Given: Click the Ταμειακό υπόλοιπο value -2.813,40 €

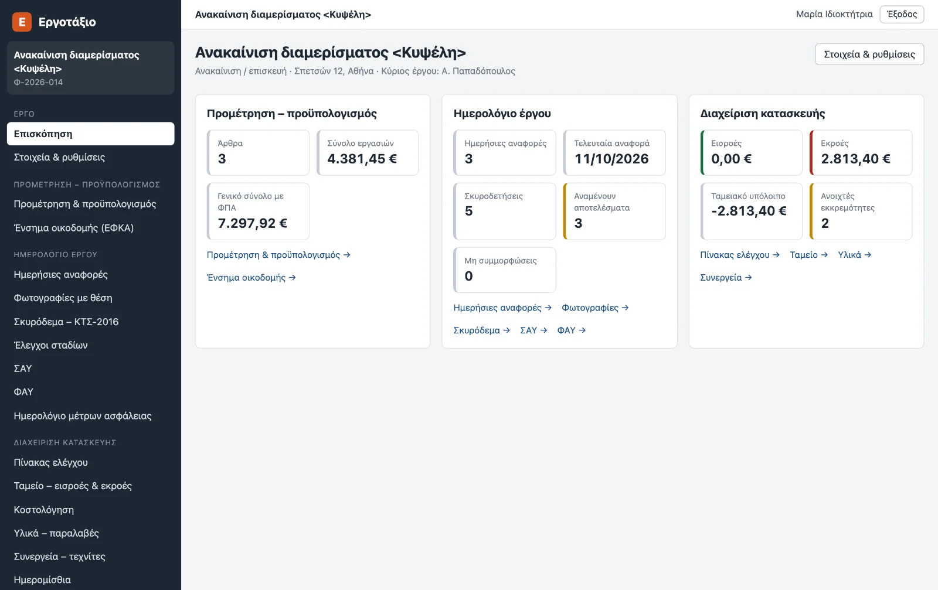Looking at the screenshot, I should [x=749, y=211].
